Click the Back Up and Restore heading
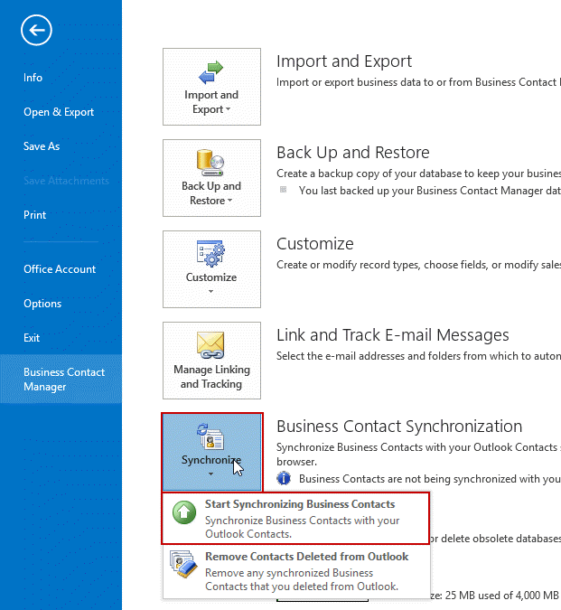The height and width of the screenshot is (610, 561). coord(353,153)
